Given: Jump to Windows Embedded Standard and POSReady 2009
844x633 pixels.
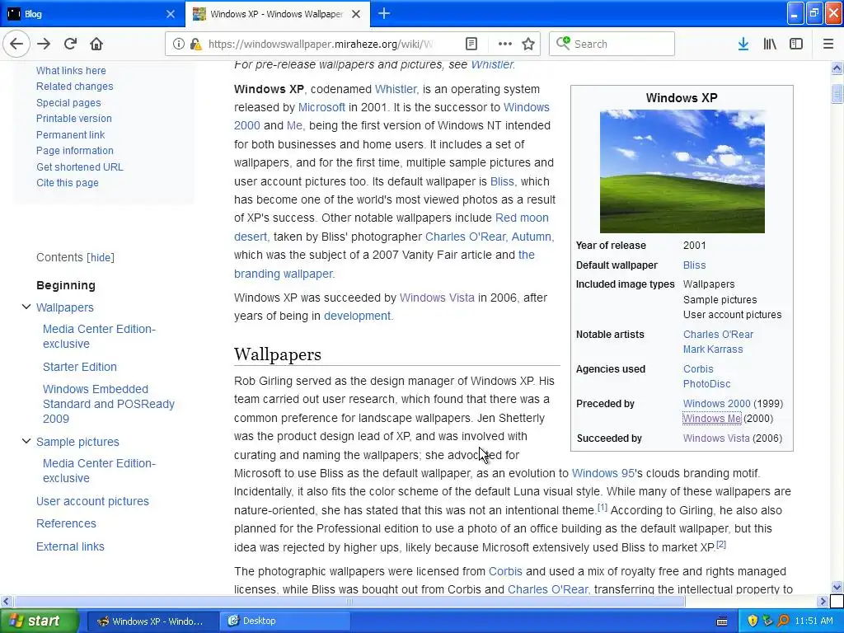Looking at the screenshot, I should 109,404.
